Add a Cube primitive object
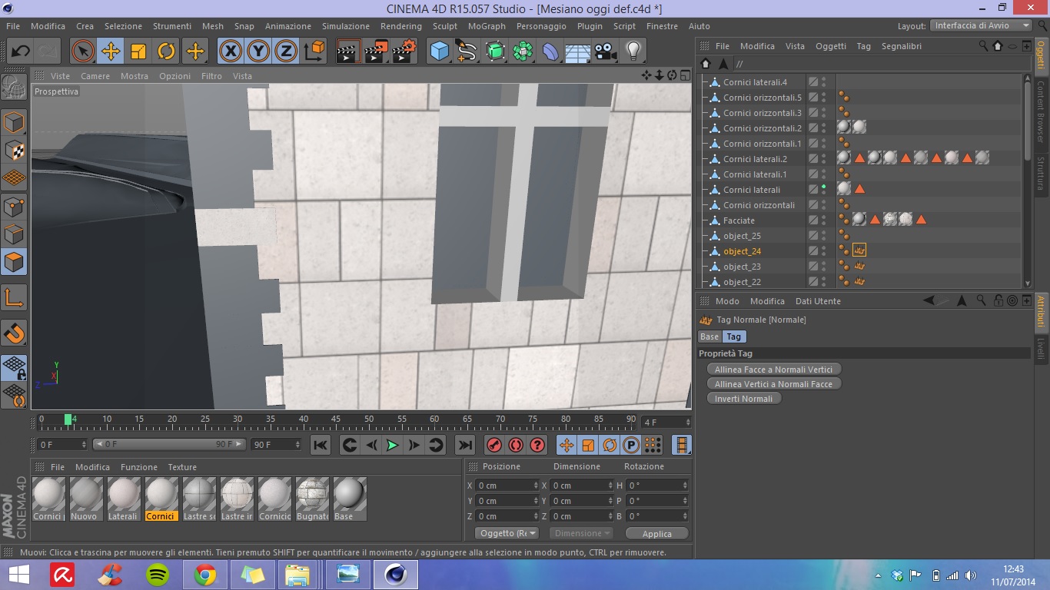 tap(439, 51)
